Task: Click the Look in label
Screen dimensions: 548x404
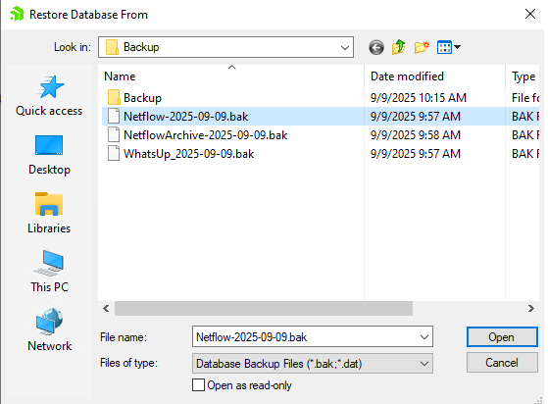Action: (x=73, y=47)
